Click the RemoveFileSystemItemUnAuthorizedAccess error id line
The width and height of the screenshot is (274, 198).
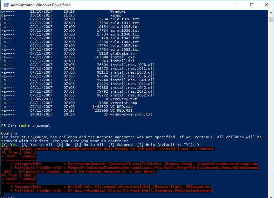(135, 168)
